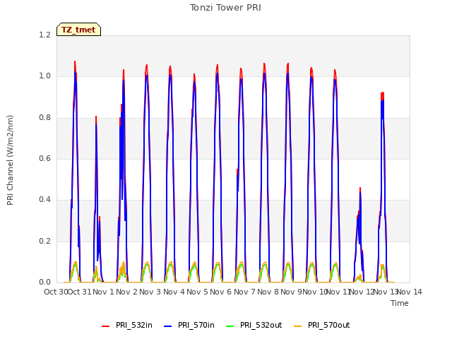The width and height of the screenshot is (452, 339).
Task: Select the PRI_532in legend label
Action: pos(134,325)
